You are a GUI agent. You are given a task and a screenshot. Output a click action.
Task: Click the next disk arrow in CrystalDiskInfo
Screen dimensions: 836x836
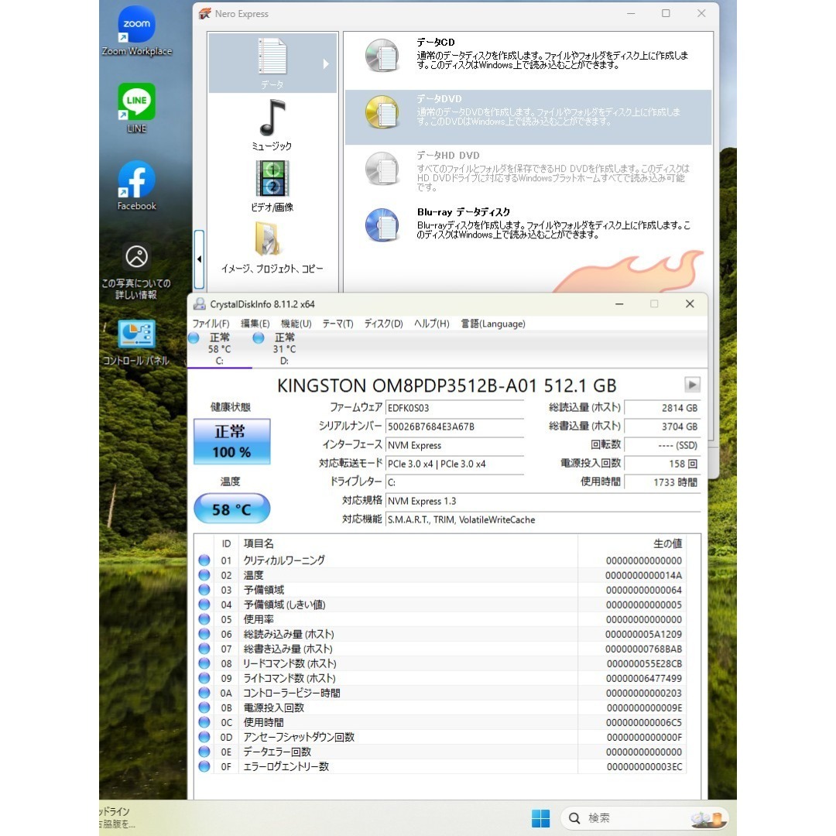(692, 385)
